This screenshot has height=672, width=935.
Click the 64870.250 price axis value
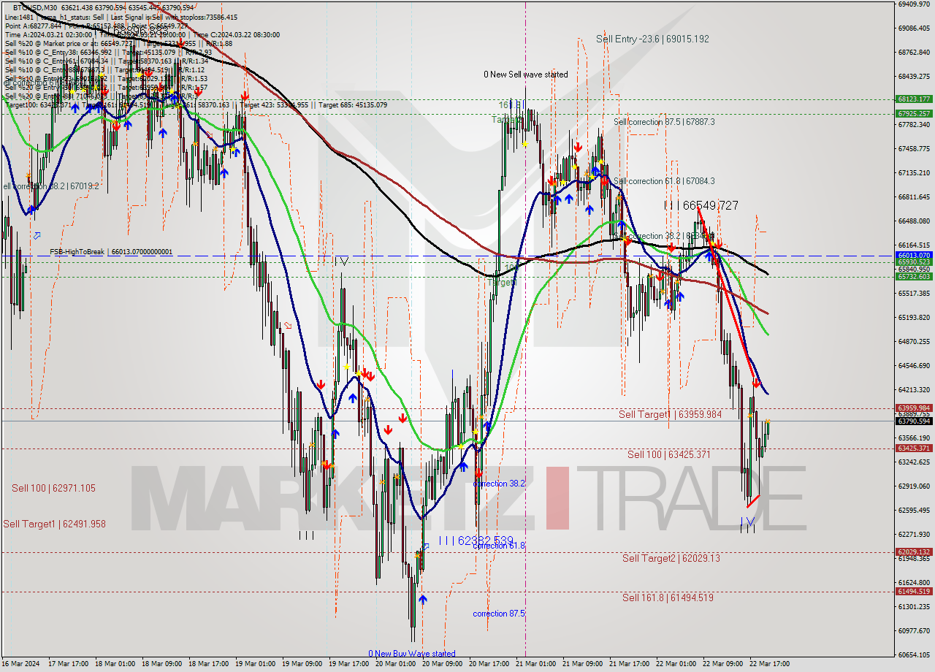coord(913,341)
